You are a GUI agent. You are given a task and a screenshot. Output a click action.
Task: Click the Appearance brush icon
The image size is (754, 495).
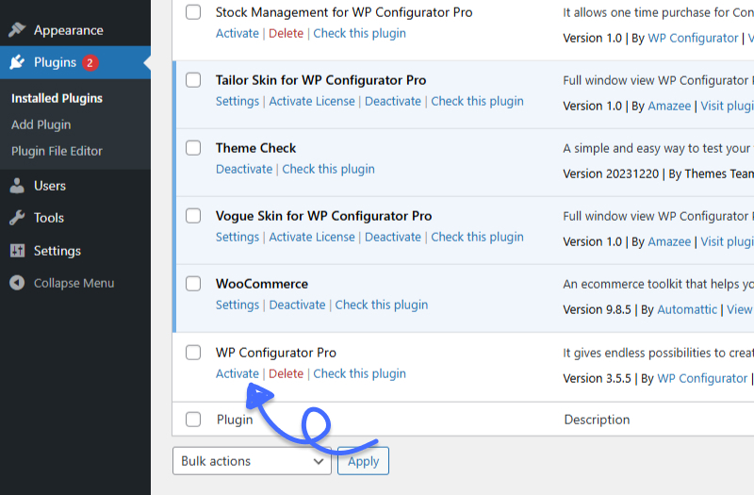coord(17,30)
